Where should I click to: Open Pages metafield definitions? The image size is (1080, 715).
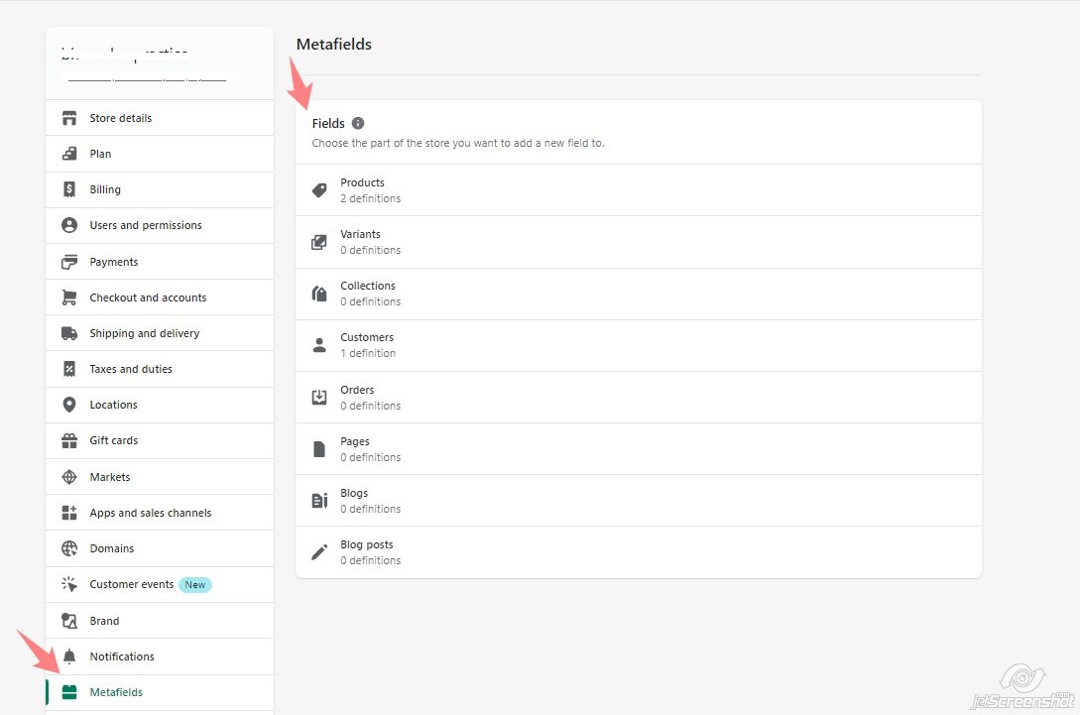click(x=638, y=449)
